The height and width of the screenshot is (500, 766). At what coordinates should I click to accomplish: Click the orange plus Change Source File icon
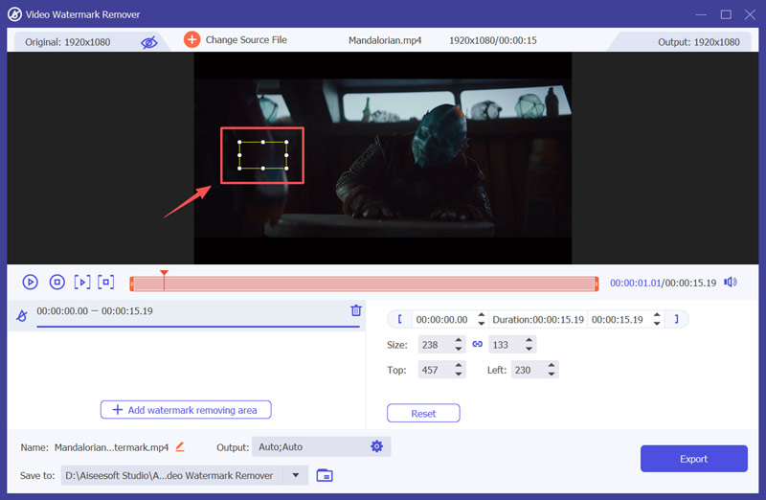(192, 39)
